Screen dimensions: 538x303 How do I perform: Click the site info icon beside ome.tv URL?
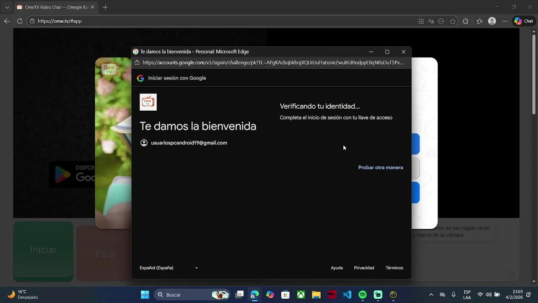32,21
